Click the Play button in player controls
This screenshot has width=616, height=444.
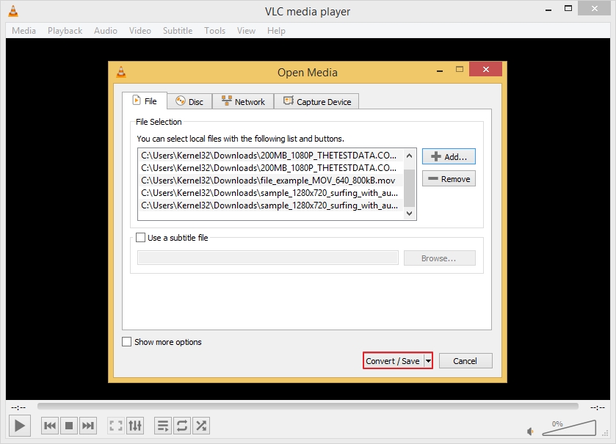pyautogui.click(x=20, y=426)
